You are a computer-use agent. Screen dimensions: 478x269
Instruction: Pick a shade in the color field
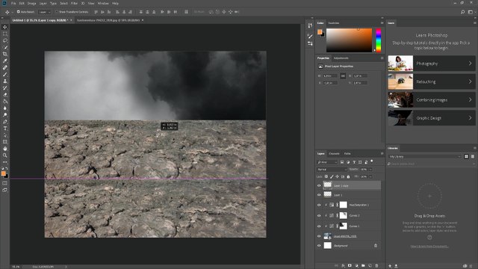point(349,40)
